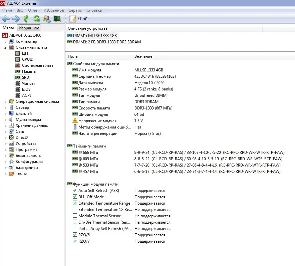Click the Хранение данных icon
The width and height of the screenshot is (295, 266).
(x=11, y=125)
